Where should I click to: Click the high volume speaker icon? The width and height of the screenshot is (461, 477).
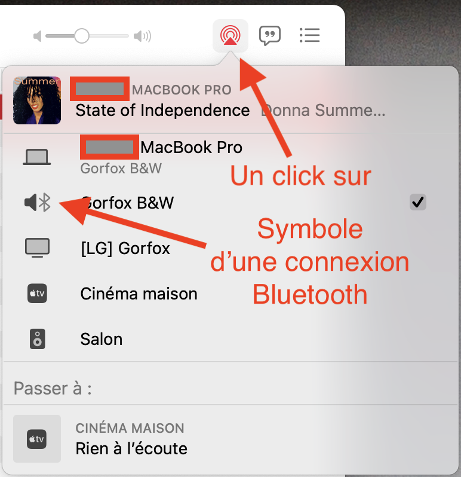coord(142,36)
